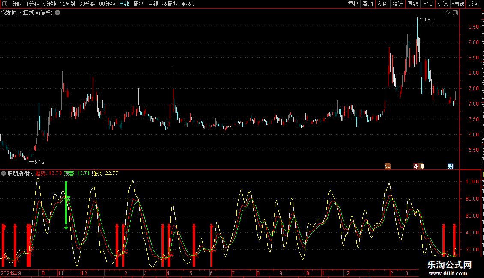Screen dimensions: 484x278
Task: Click the 9.80 high price label
Action: (x=428, y=20)
